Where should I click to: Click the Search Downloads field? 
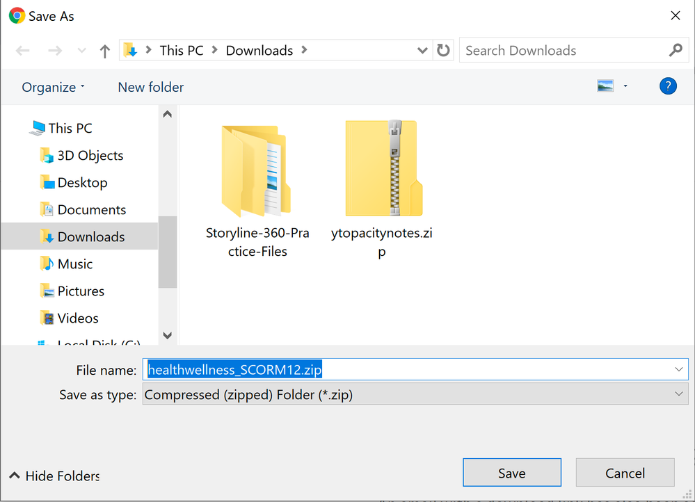[560, 51]
